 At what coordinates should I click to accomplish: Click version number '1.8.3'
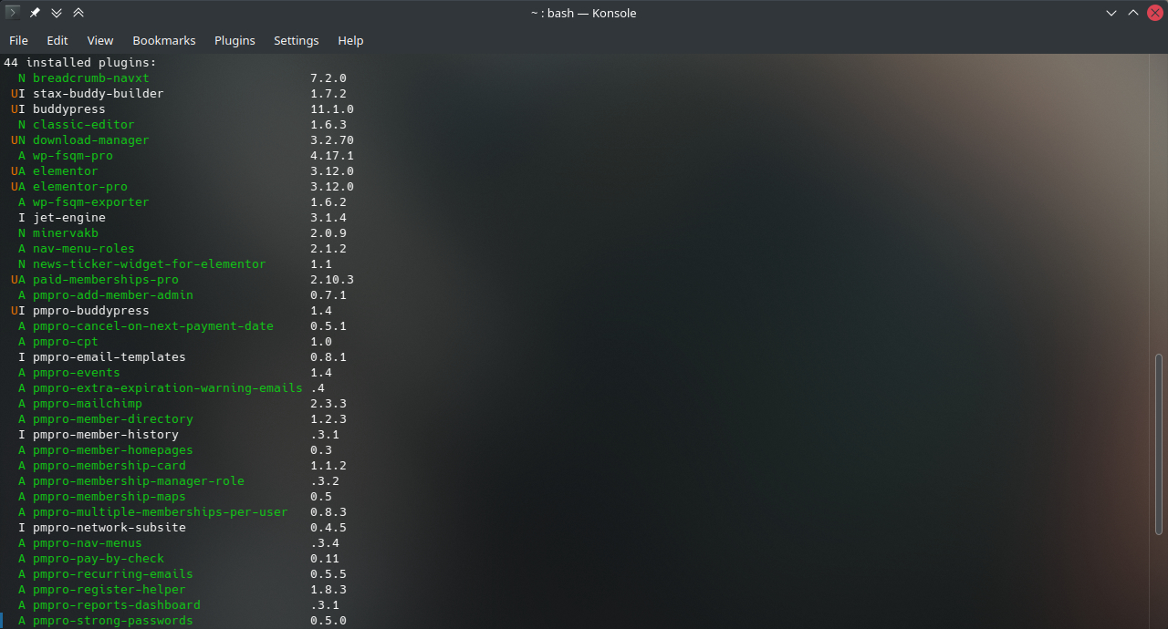[x=328, y=590]
